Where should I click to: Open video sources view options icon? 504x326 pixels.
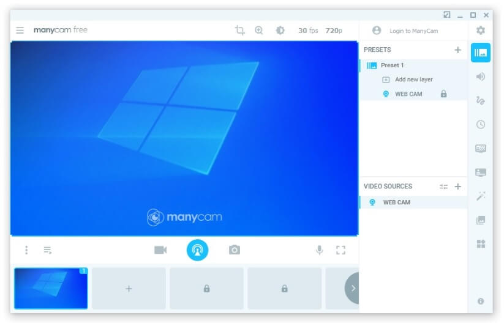point(443,187)
